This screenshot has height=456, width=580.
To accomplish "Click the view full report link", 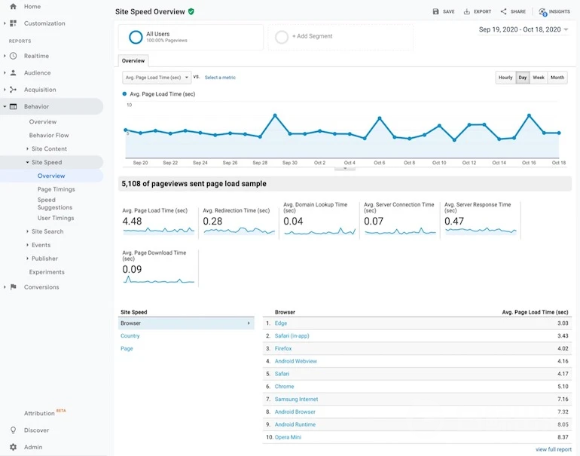I will point(553,449).
